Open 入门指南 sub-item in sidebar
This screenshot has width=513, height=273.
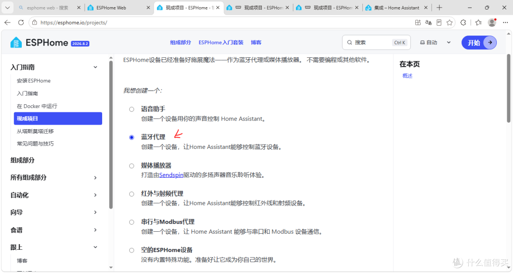click(27, 93)
